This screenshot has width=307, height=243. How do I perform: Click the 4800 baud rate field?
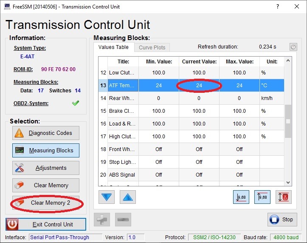click(x=286, y=237)
